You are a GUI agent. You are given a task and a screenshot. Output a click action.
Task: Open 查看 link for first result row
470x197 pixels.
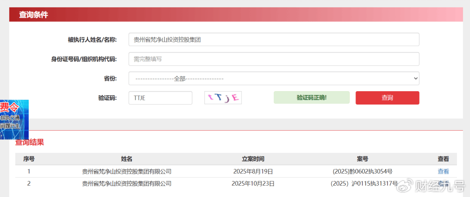(x=443, y=171)
